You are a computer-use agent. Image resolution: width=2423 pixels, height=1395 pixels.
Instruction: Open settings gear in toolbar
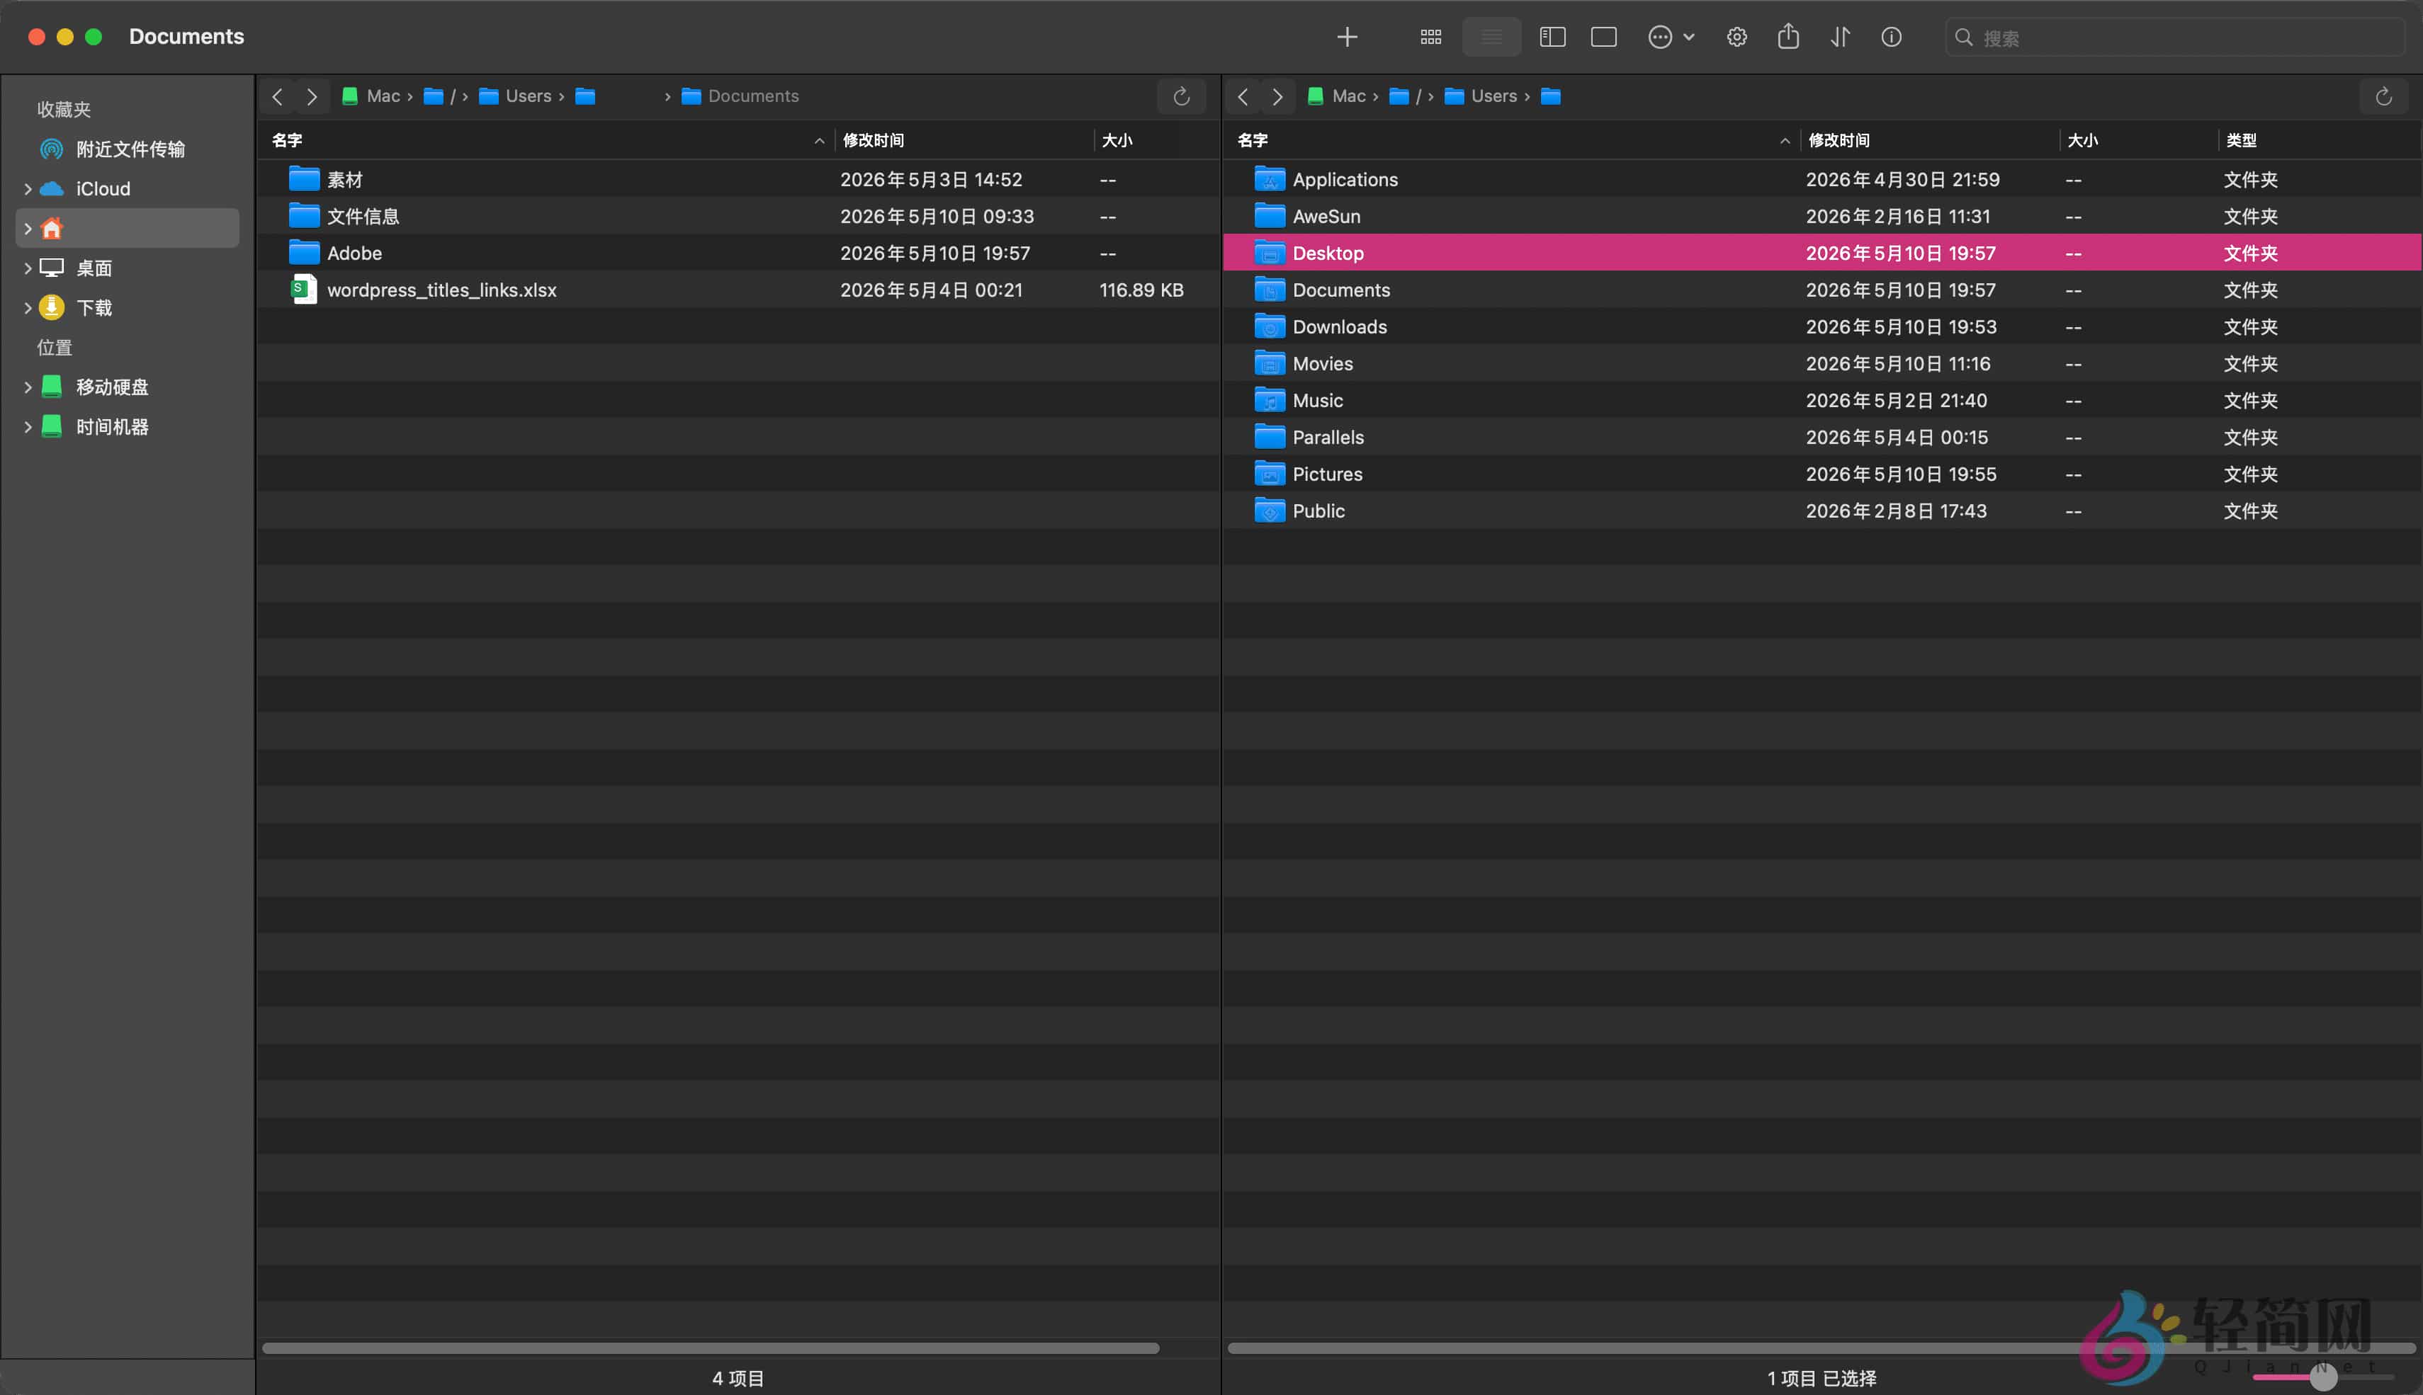[x=1736, y=38]
